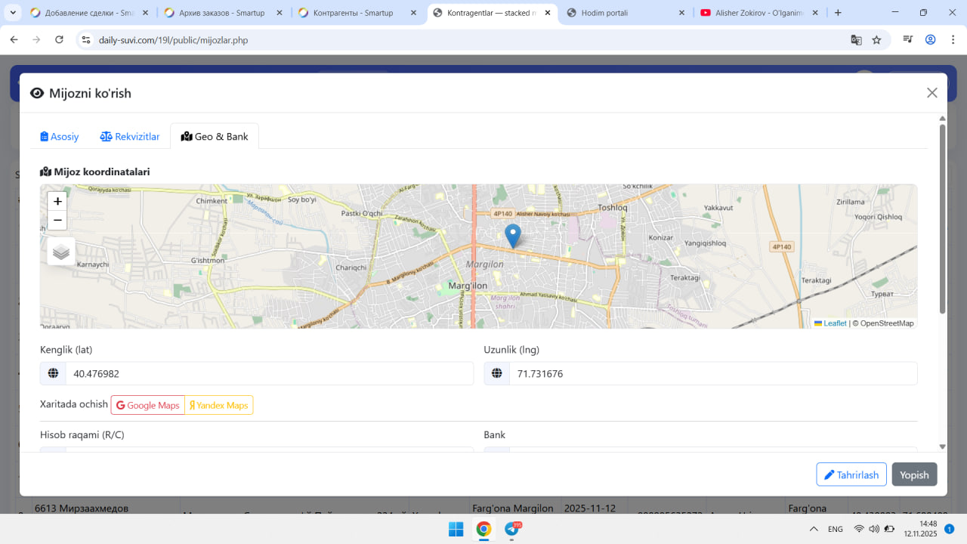967x544 pixels.
Task: Open location in Yandex Maps
Action: 219,405
